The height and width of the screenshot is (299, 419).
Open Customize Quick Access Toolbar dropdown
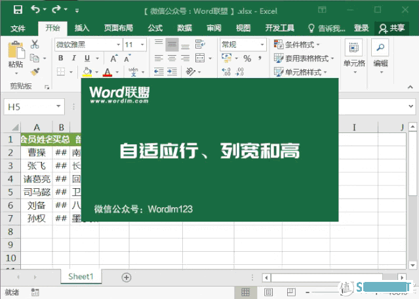[x=77, y=10]
